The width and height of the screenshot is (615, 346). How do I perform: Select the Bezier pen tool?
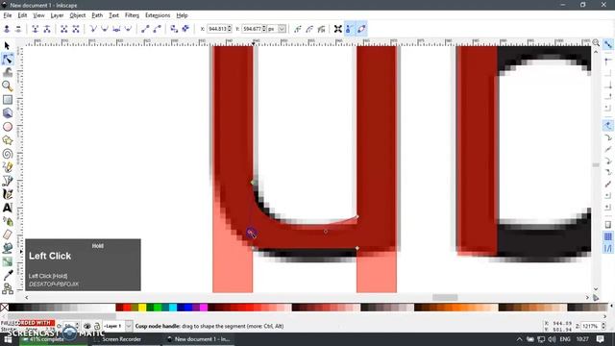pyautogui.click(x=7, y=181)
